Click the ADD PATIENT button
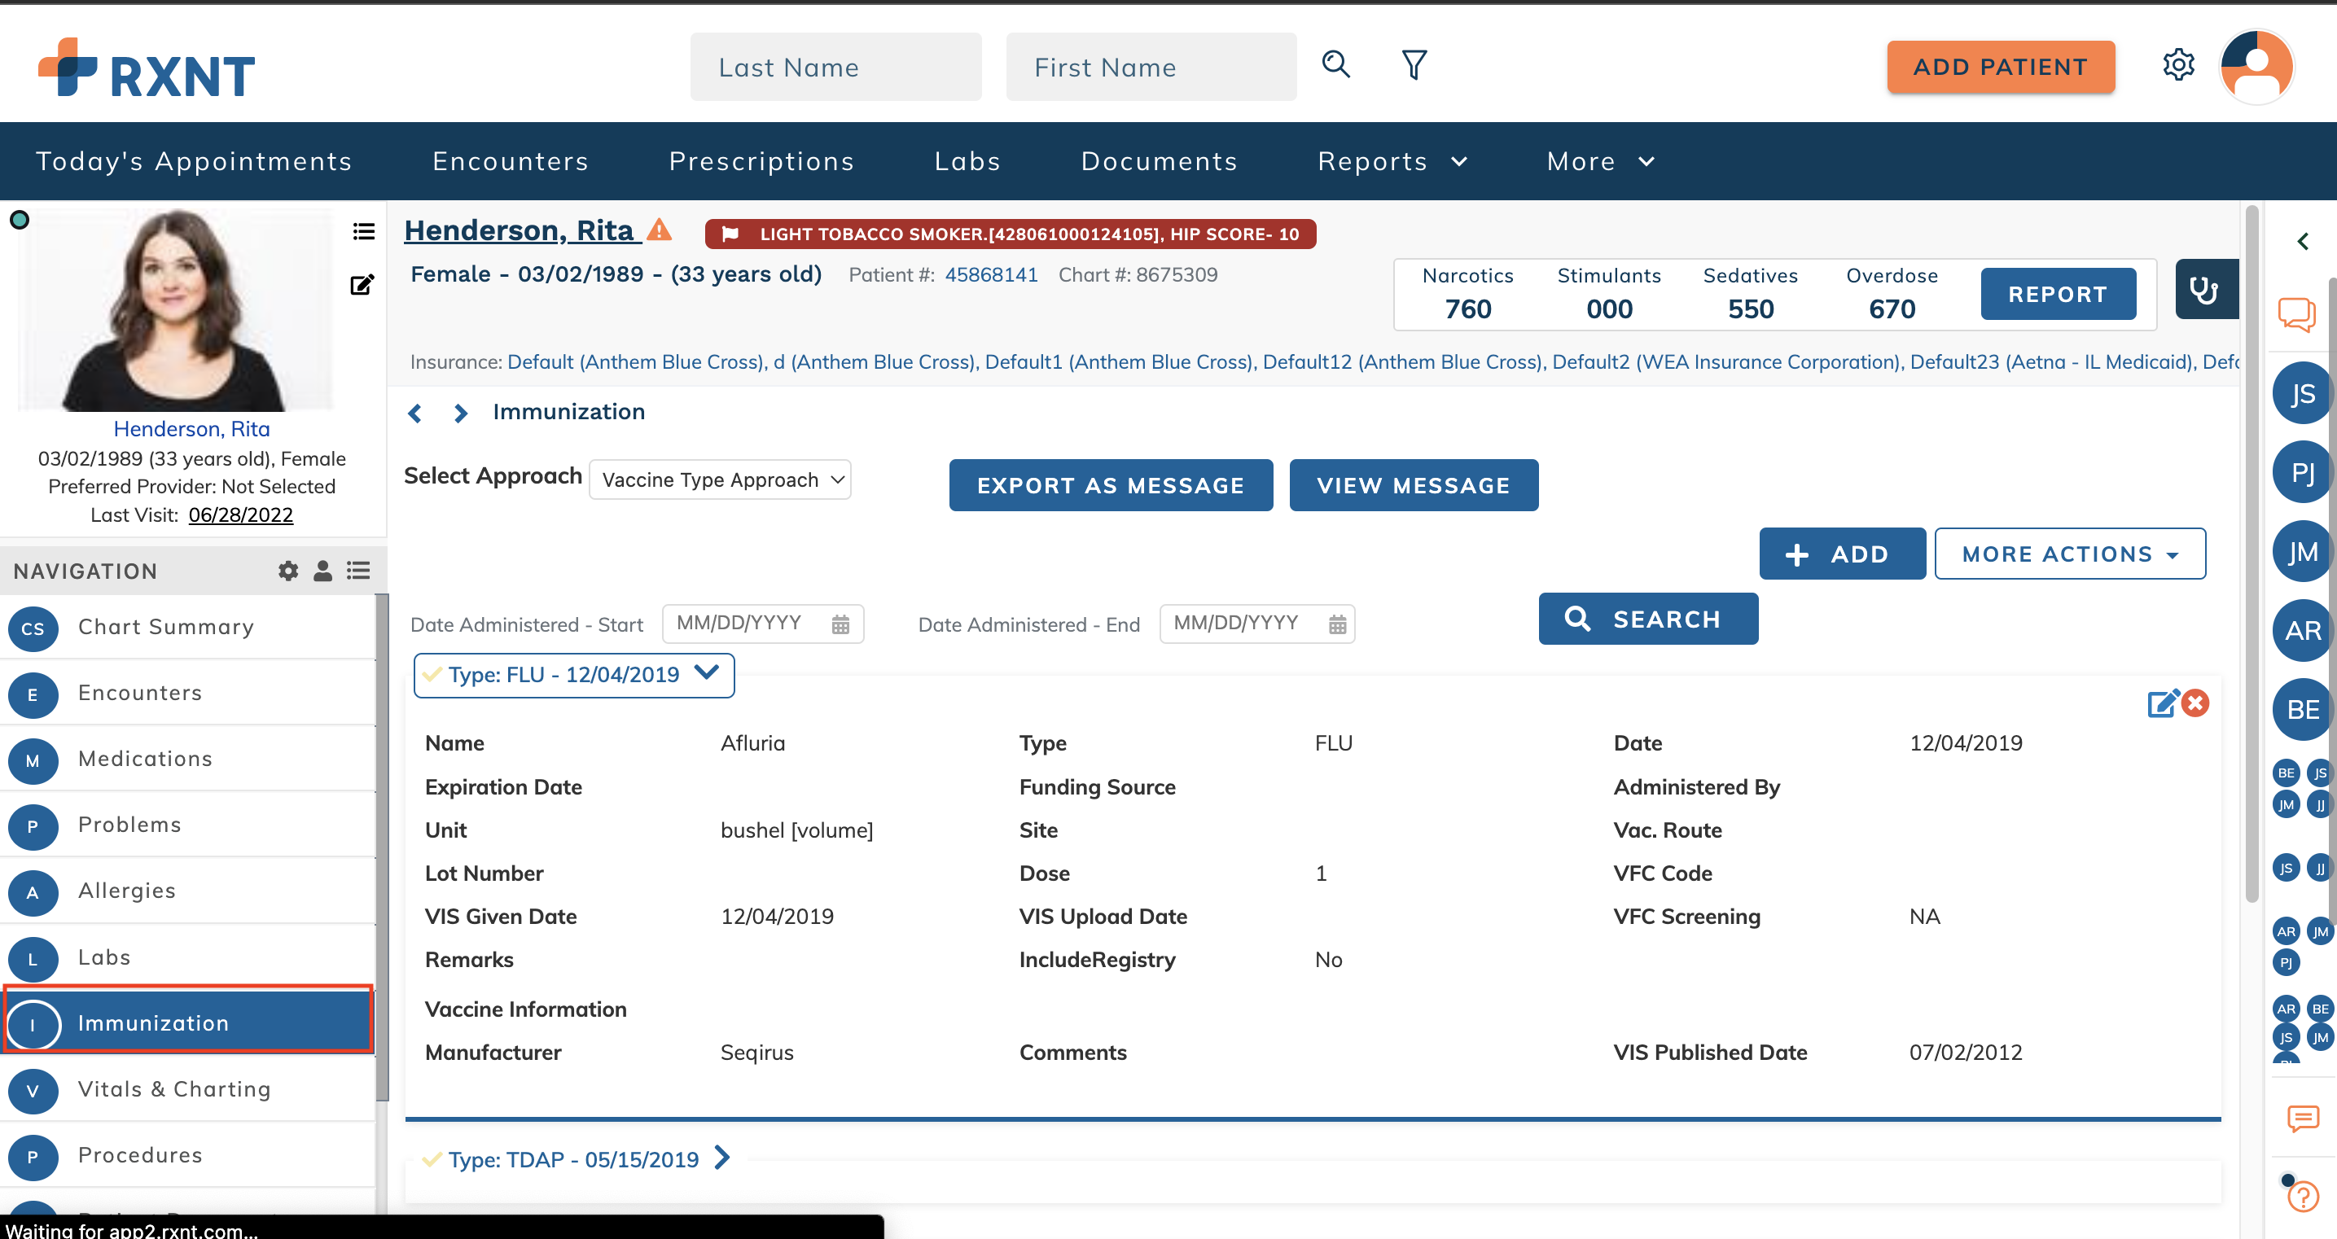The height and width of the screenshot is (1239, 2337). pyautogui.click(x=2001, y=67)
